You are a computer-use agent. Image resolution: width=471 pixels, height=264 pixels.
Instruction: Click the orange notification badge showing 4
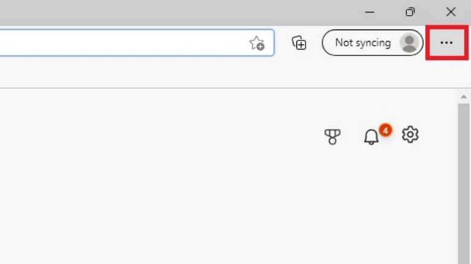(385, 129)
